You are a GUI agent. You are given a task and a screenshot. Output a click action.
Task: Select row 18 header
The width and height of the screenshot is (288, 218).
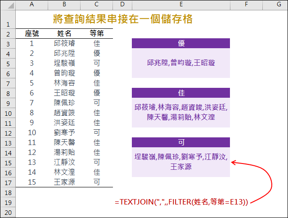[x=8, y=192]
